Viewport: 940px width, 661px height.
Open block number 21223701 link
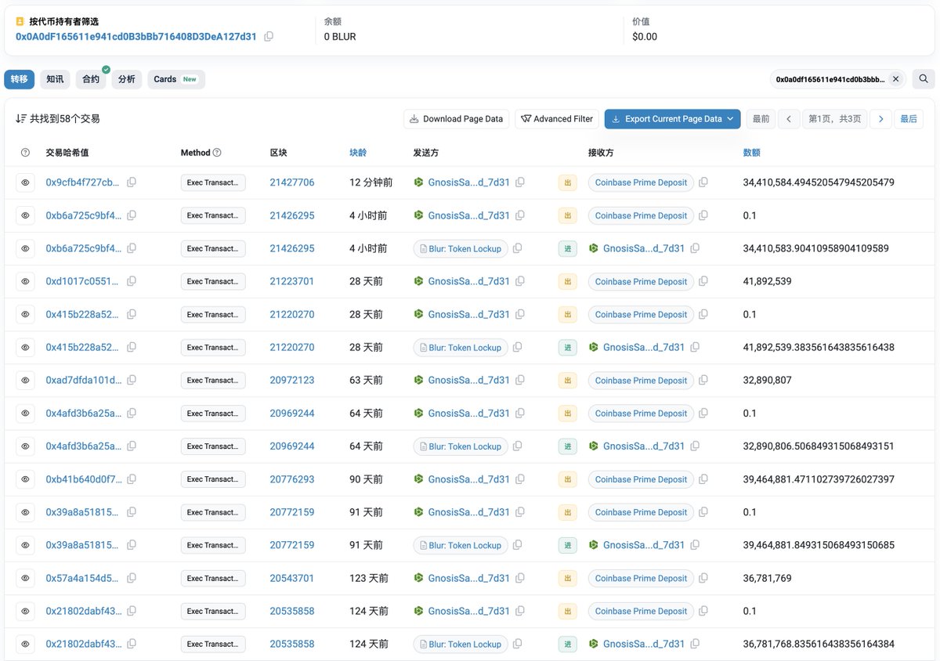[292, 281]
